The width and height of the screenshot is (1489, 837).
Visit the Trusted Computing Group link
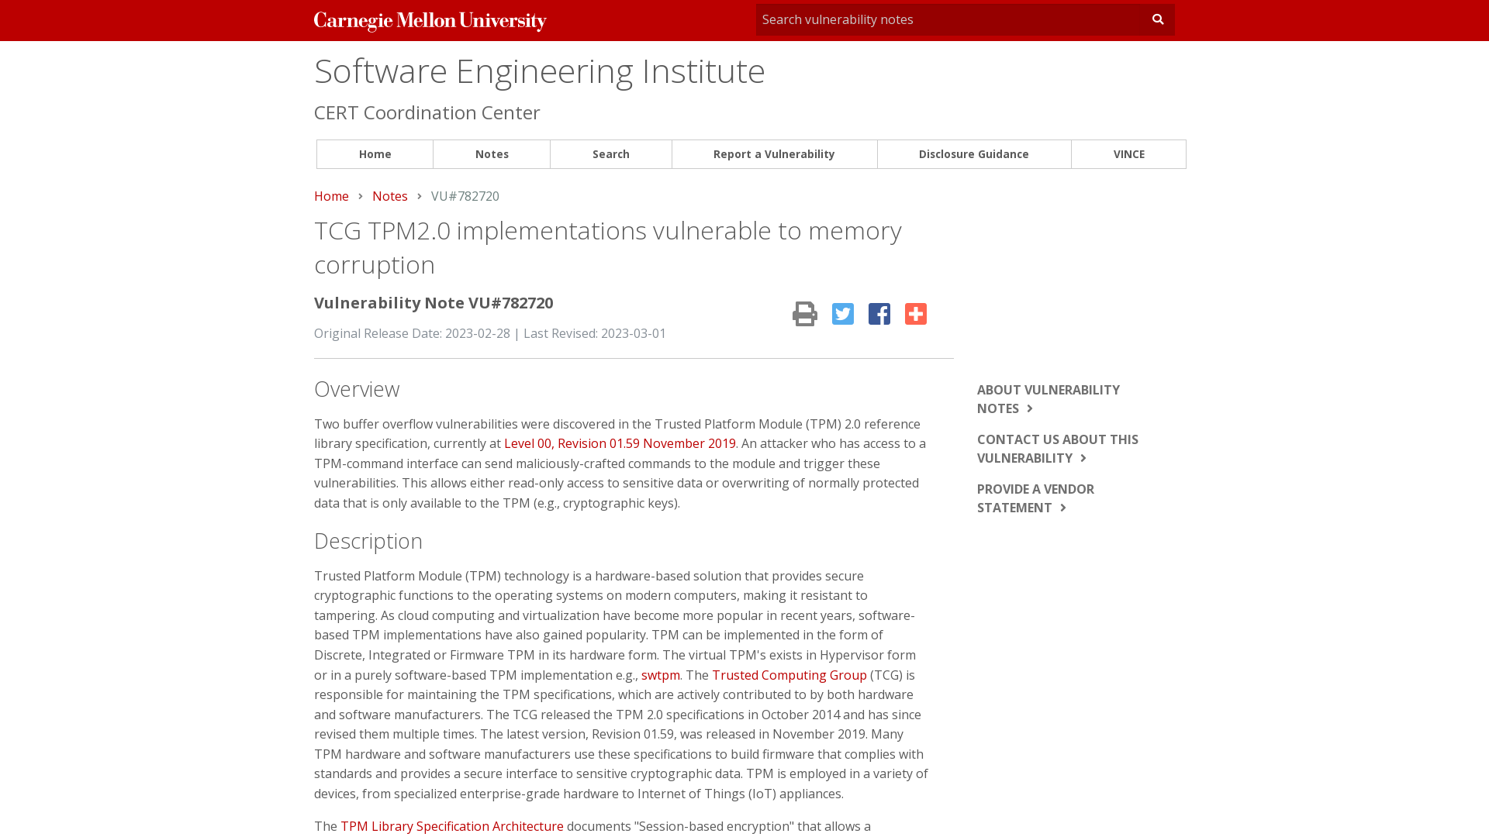coord(789,675)
